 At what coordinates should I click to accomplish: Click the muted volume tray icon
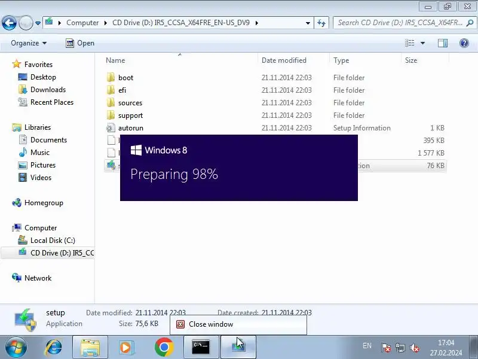click(x=415, y=348)
